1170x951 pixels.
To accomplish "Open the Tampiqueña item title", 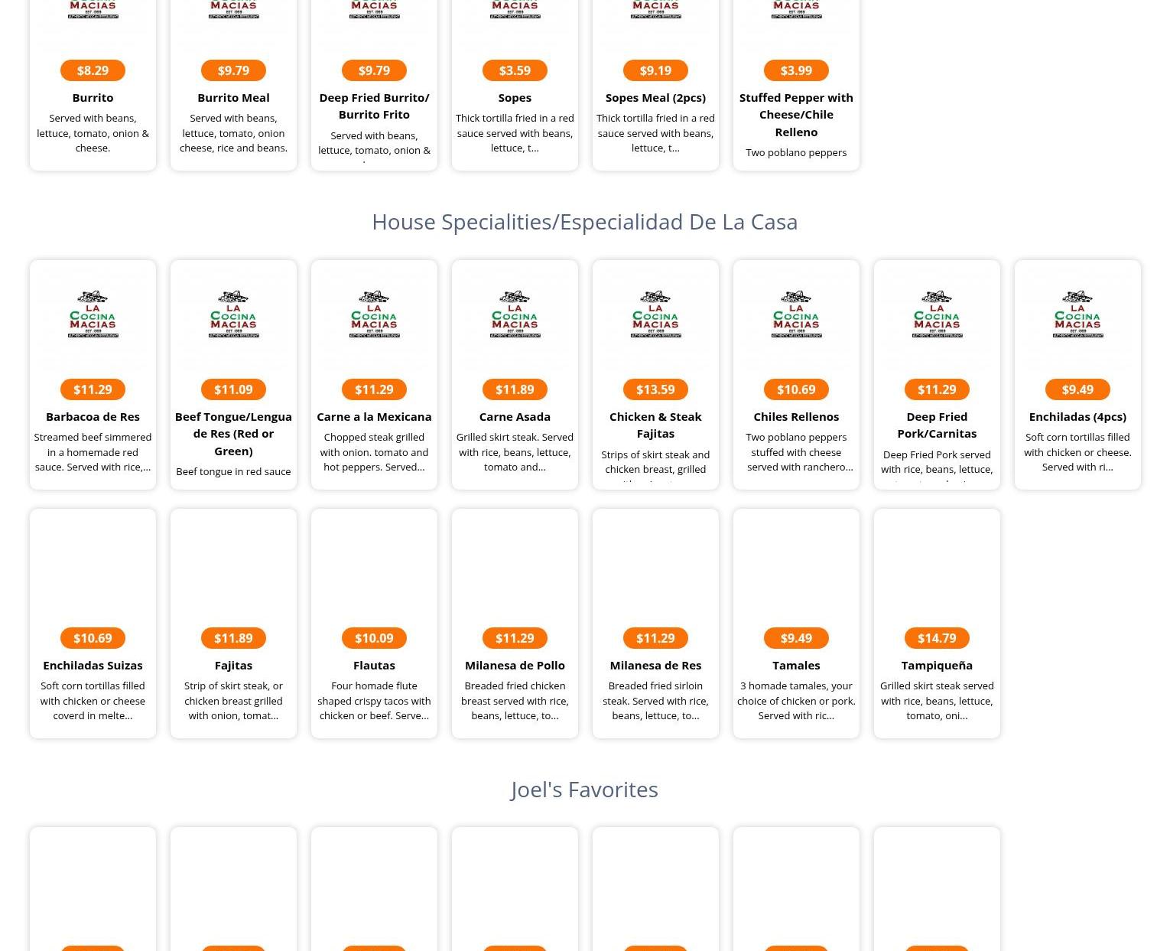I will pos(937,666).
